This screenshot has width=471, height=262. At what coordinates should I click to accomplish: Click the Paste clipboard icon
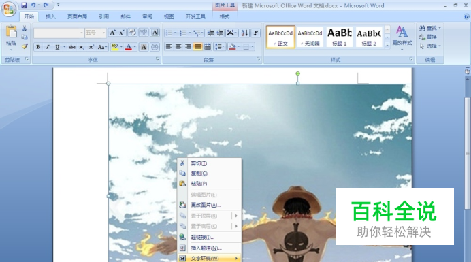(11, 31)
